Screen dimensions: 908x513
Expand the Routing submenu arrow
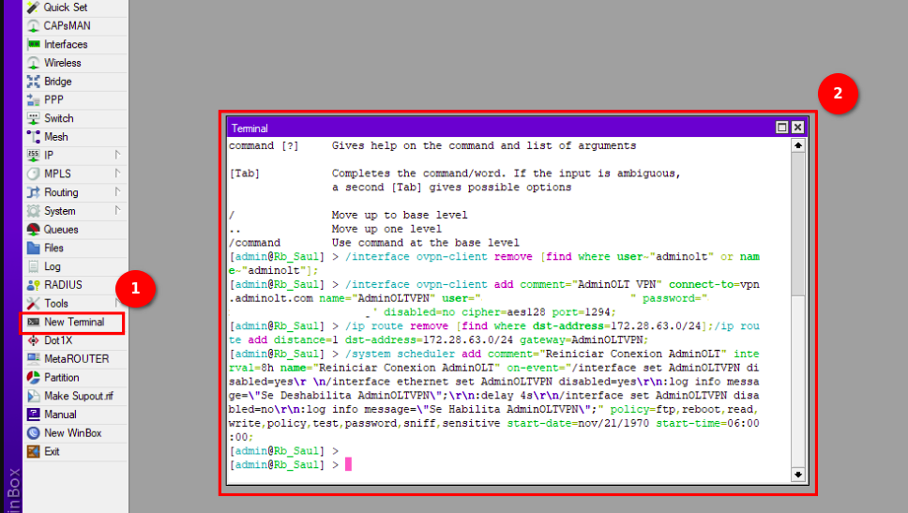(x=117, y=192)
